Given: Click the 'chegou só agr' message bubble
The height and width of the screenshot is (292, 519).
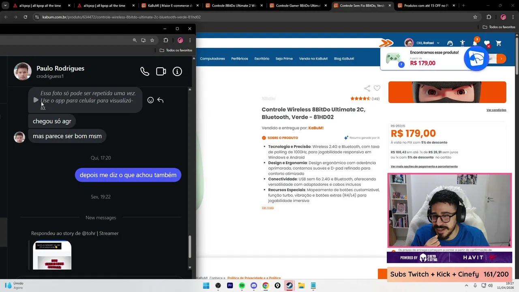Looking at the screenshot, I should click(x=52, y=121).
